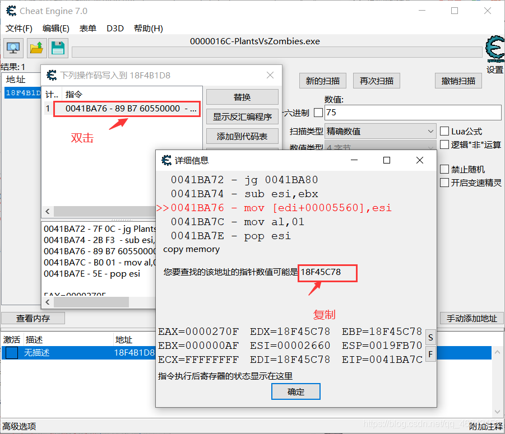Click the 显示反汇编程序 button
The height and width of the screenshot is (434, 505).
[242, 116]
